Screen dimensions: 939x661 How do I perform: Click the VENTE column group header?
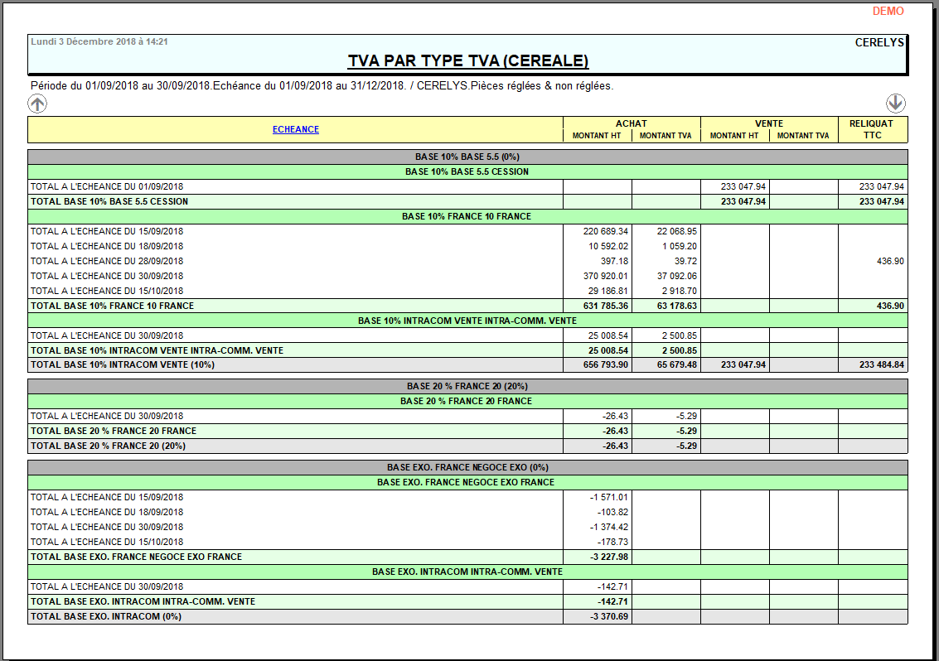pos(769,123)
